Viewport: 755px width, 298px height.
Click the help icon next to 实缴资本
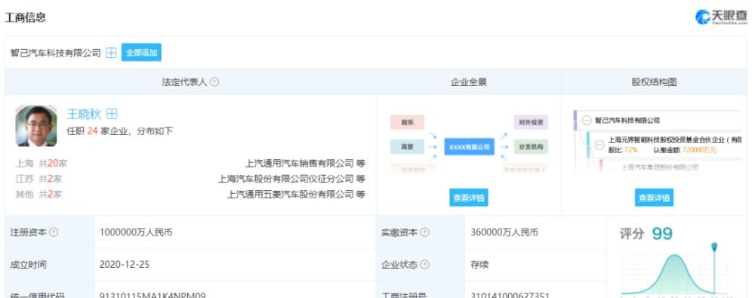pyautogui.click(x=424, y=232)
